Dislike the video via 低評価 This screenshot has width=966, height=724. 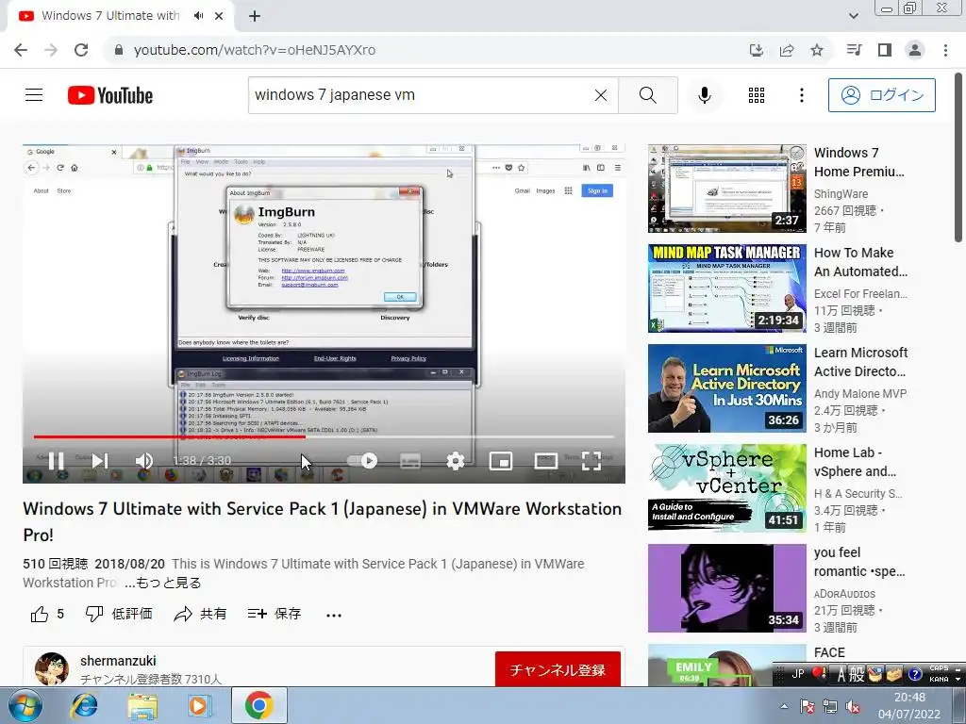119,614
